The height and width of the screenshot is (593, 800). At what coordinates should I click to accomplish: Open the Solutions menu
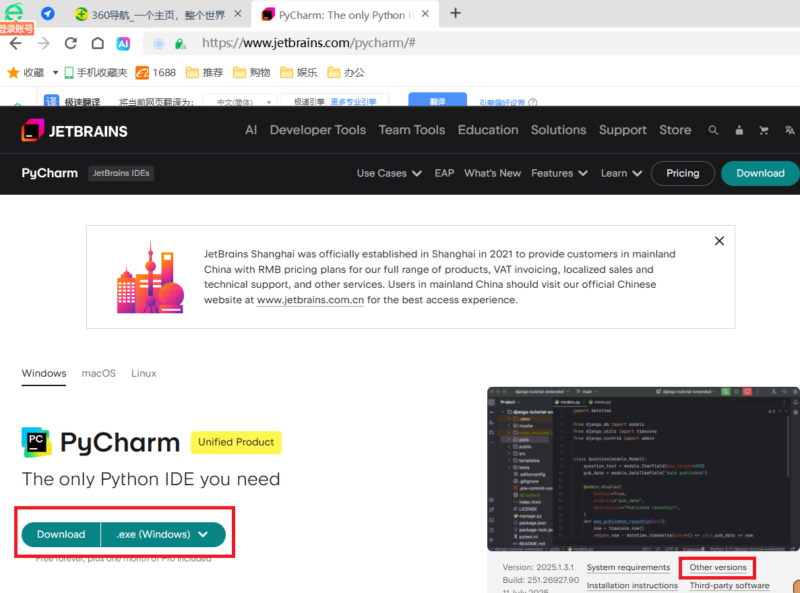pyautogui.click(x=559, y=130)
